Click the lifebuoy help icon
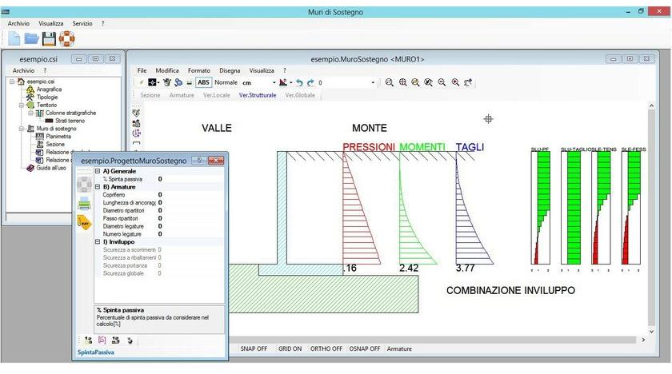Viewport: 672px width, 374px height. [66, 38]
